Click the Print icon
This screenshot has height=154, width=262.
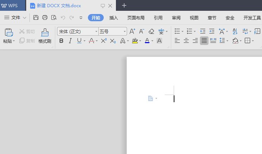45,17
